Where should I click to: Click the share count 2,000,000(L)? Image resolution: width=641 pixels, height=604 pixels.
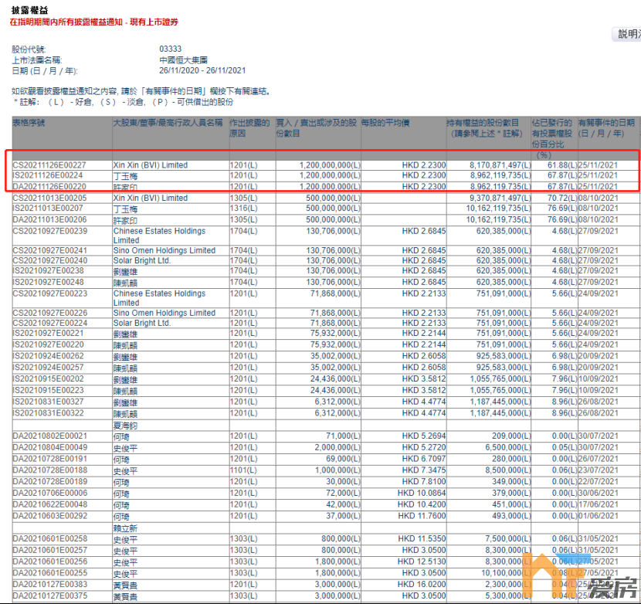coord(337,447)
